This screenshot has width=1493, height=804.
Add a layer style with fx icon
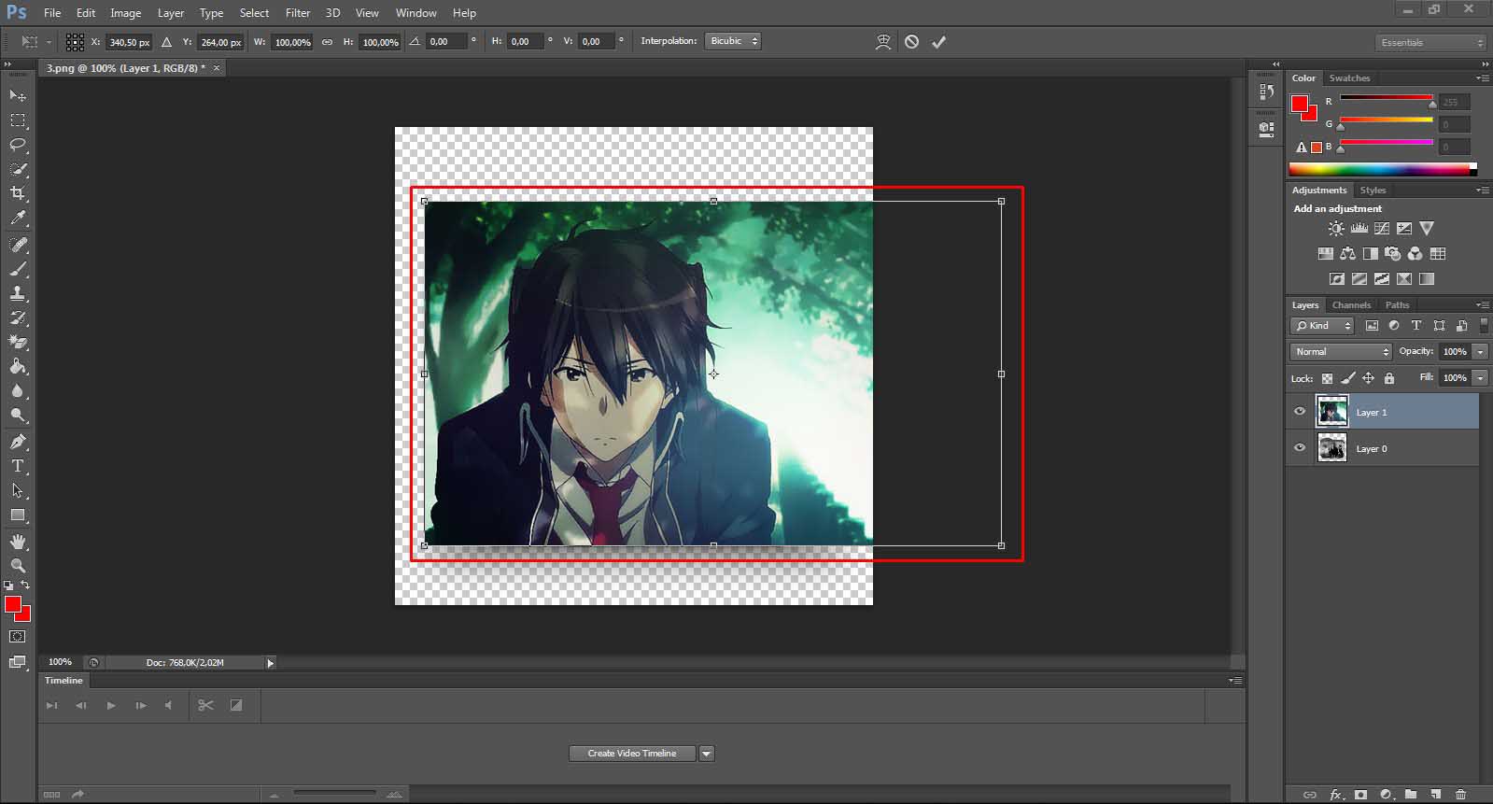pos(1336,795)
